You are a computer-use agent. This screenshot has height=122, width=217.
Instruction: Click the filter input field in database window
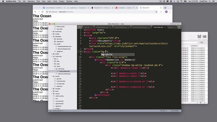pos(190,42)
